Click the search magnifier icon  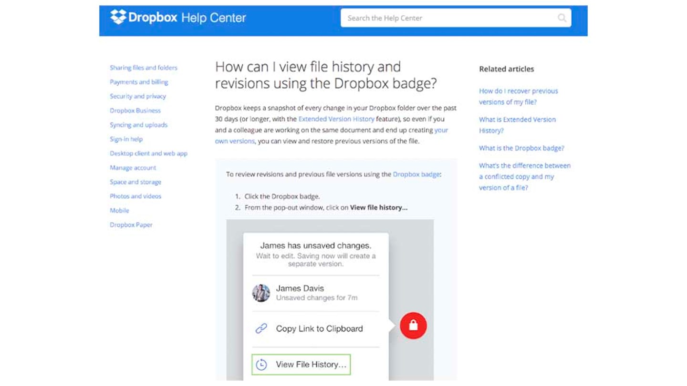[x=562, y=18]
